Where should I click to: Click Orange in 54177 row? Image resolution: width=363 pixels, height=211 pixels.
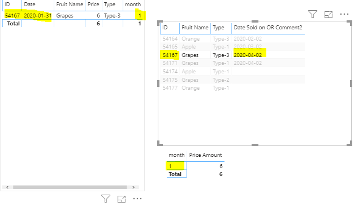tap(191, 88)
